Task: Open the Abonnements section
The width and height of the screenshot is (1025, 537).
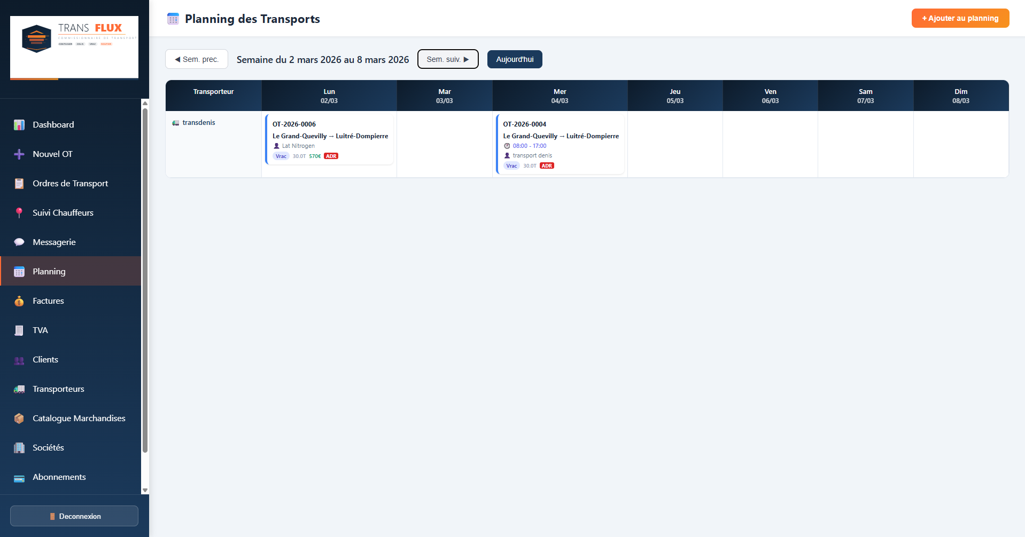Action: [x=59, y=477]
